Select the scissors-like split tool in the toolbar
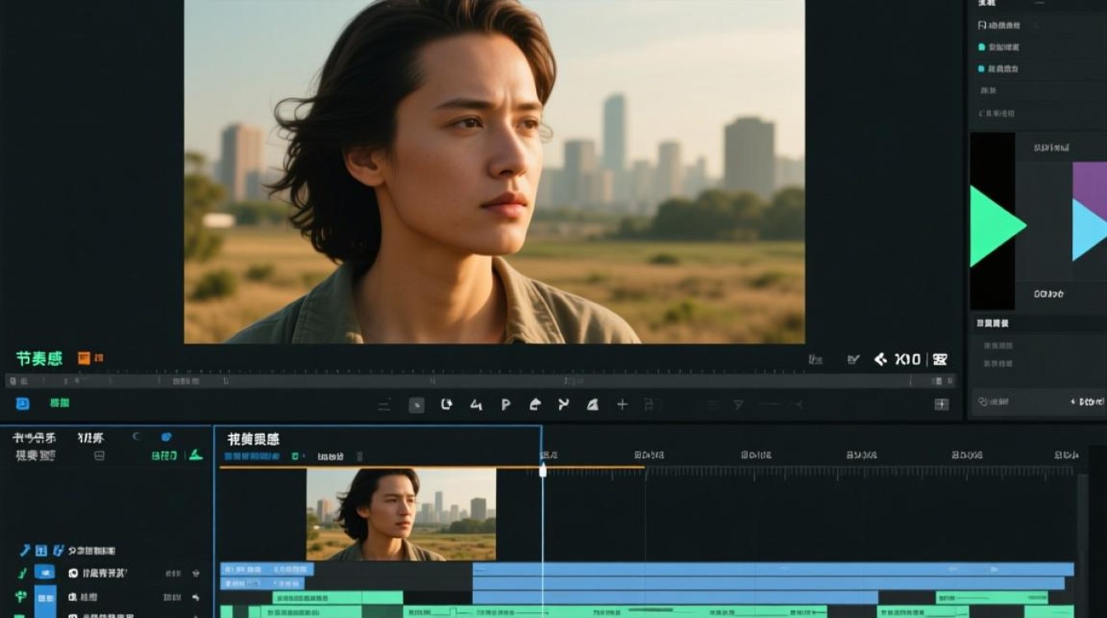This screenshot has height=618, width=1107. 563,405
